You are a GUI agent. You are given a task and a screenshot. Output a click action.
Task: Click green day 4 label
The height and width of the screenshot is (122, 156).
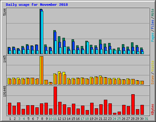tap(24, 119)
